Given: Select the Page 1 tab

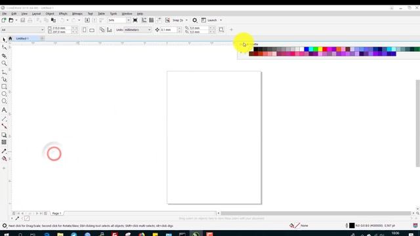Looking at the screenshot, I should [57, 213].
